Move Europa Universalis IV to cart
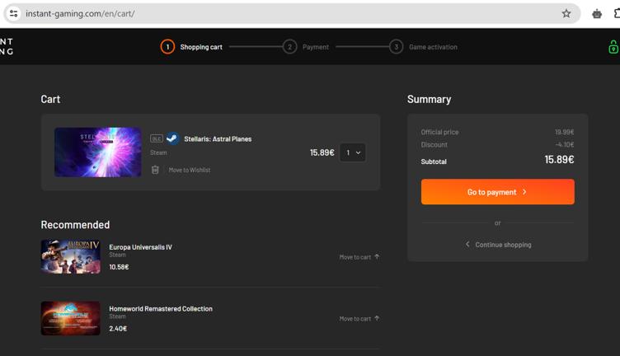620x356 pixels. click(359, 257)
